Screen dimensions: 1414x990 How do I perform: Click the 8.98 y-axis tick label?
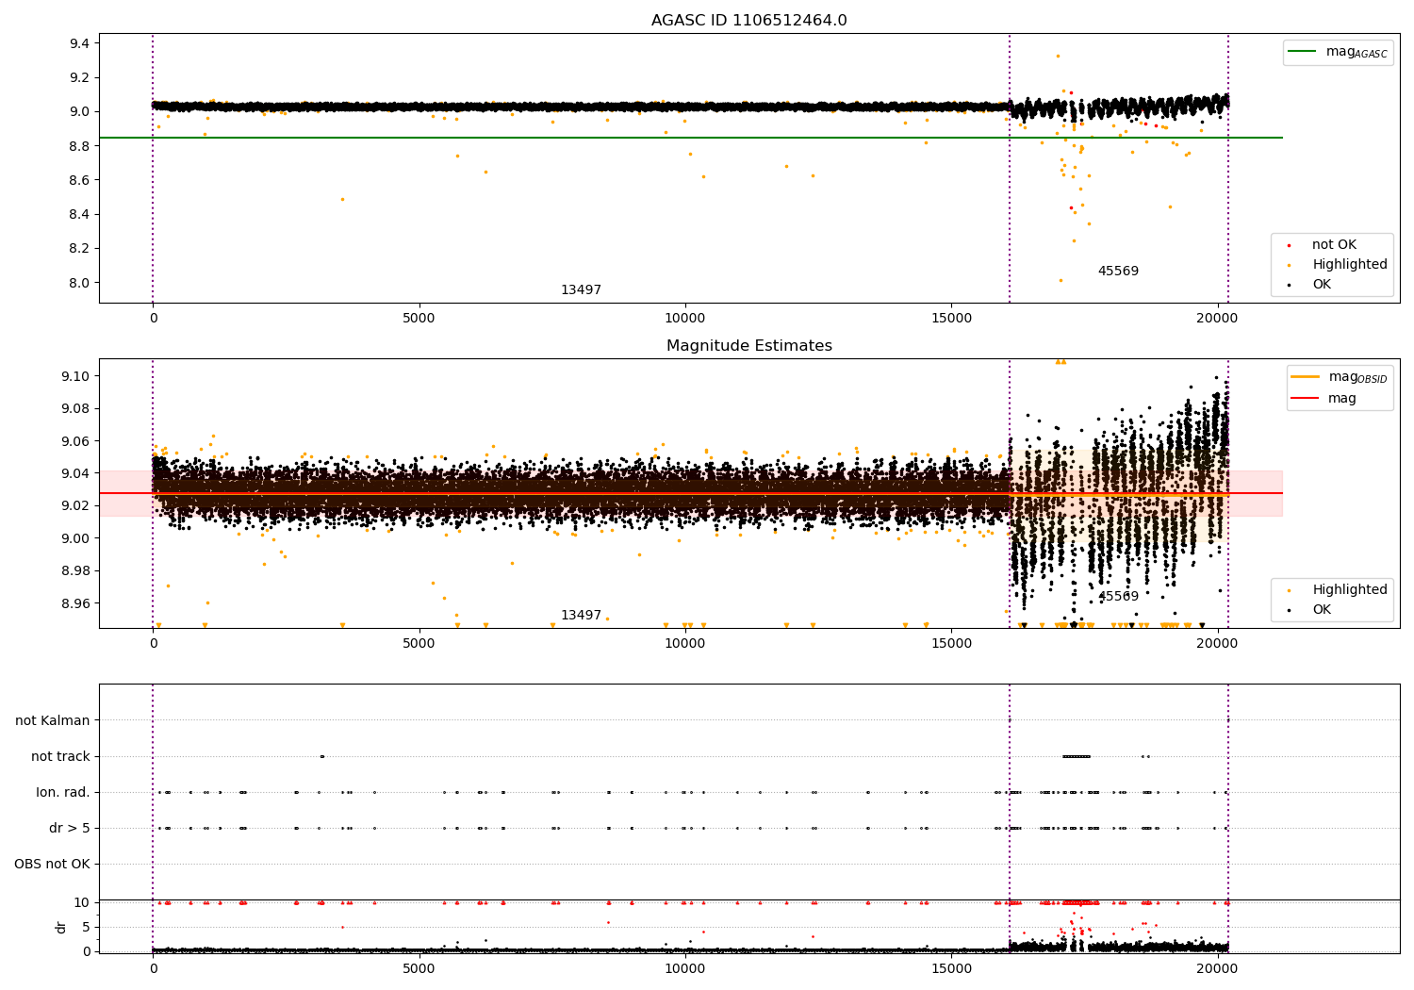[x=75, y=571]
